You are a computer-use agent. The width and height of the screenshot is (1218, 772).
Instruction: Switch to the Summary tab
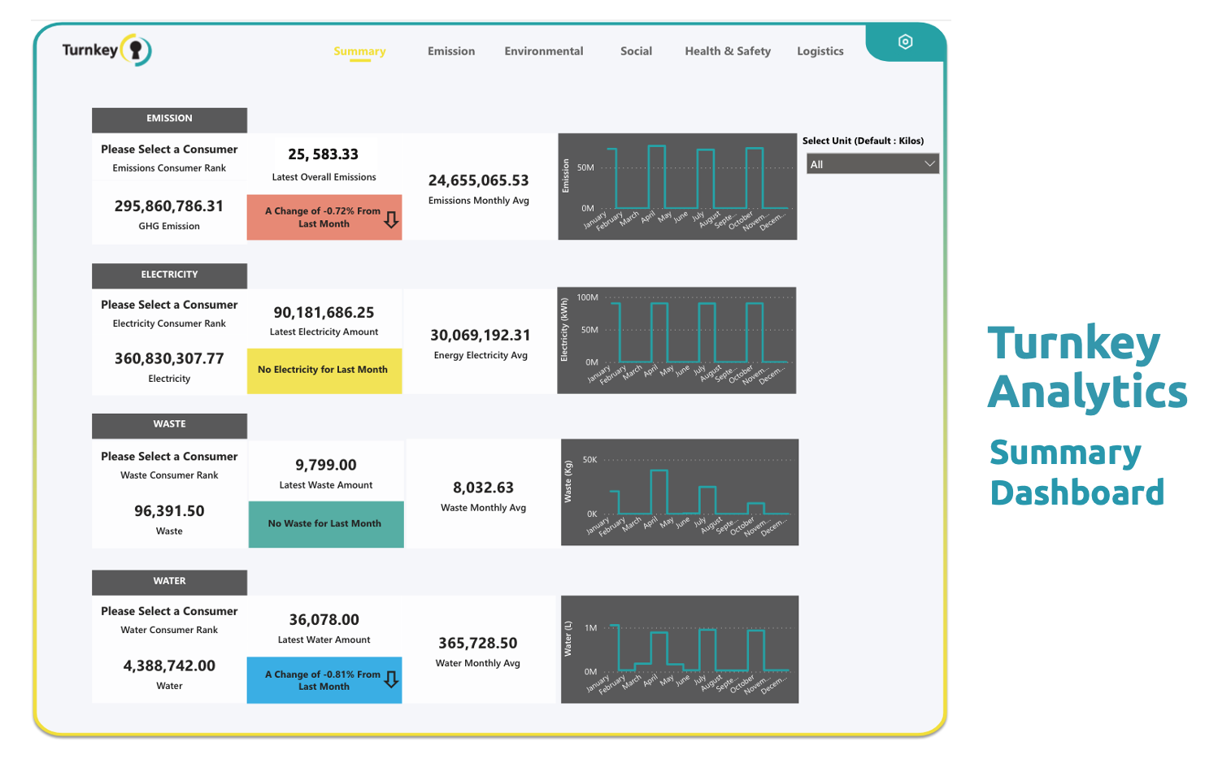point(359,51)
